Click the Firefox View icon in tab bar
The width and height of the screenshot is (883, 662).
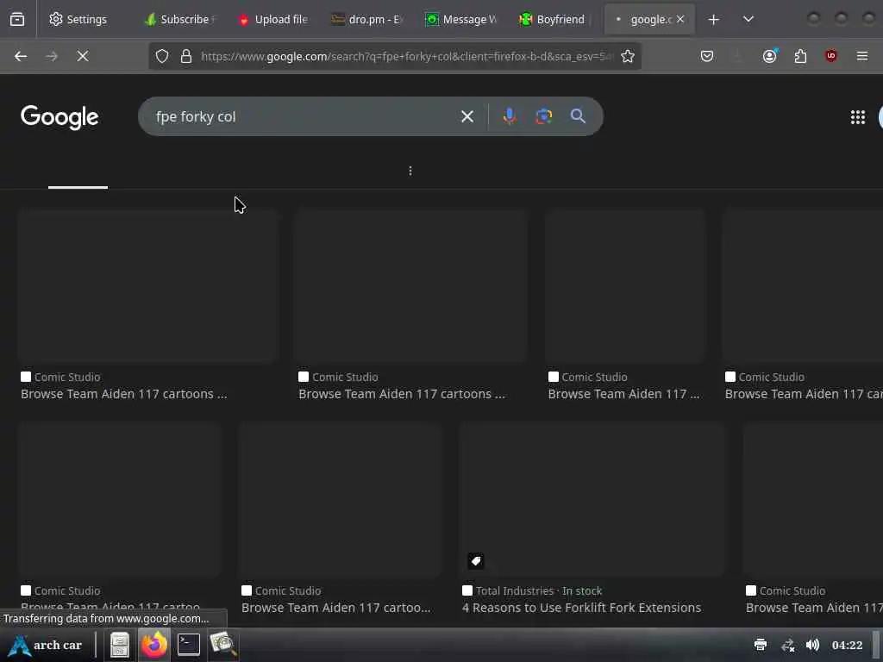17,19
